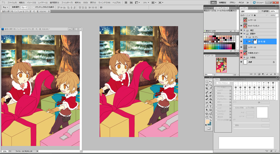Select the Polygonal Lasso tool

pyautogui.click(x=207, y=85)
